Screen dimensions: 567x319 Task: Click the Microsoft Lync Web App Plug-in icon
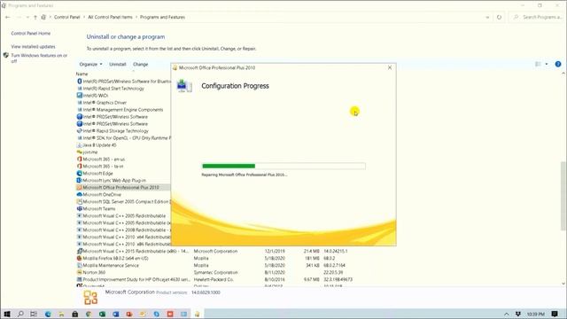79,181
